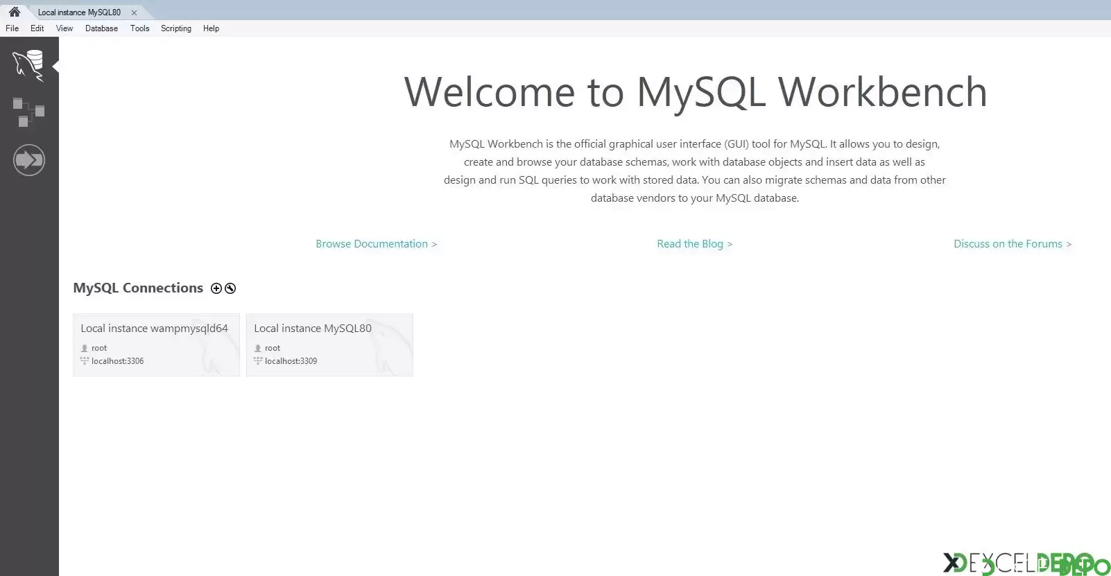Open the File menu

[x=12, y=28]
